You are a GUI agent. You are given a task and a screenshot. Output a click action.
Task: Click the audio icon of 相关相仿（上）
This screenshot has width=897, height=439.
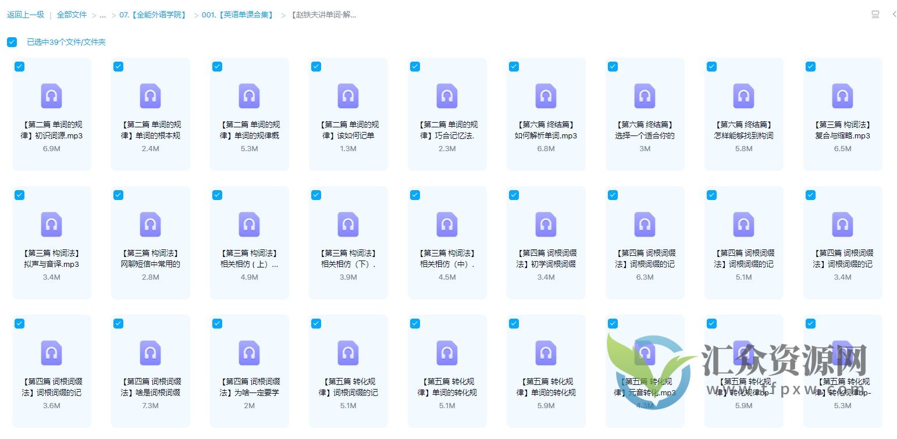coord(249,224)
